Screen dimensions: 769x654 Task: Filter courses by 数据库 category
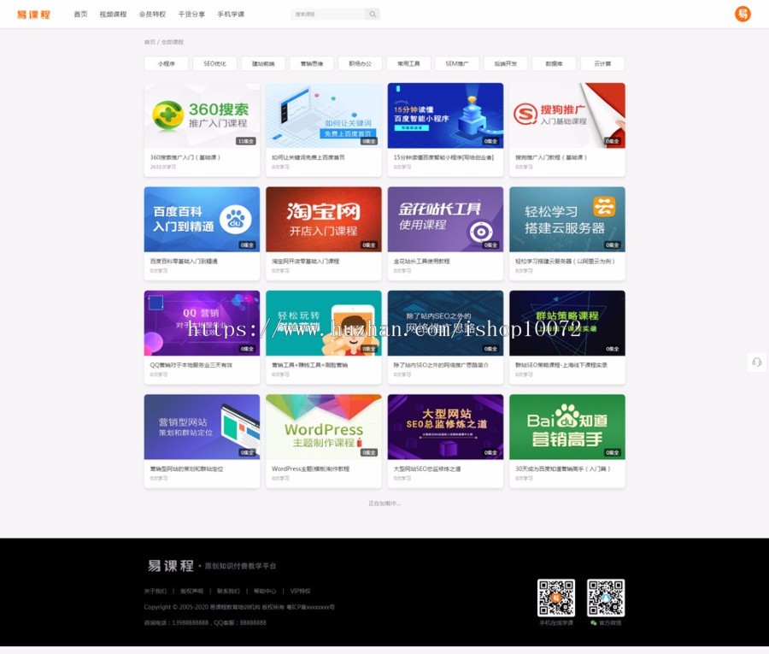[x=554, y=64]
